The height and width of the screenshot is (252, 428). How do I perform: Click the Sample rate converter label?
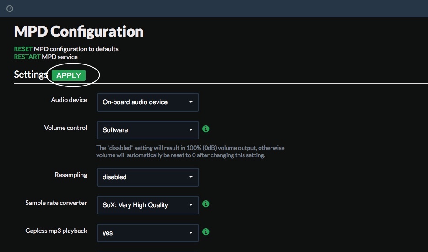pyautogui.click(x=56, y=203)
